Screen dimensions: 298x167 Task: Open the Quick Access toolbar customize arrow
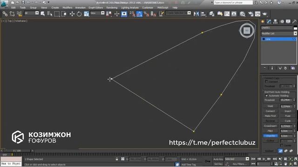pos(48,2)
